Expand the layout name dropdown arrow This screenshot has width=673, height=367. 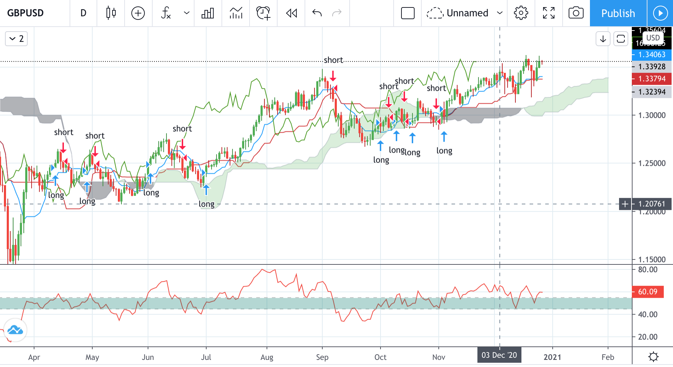(x=500, y=13)
